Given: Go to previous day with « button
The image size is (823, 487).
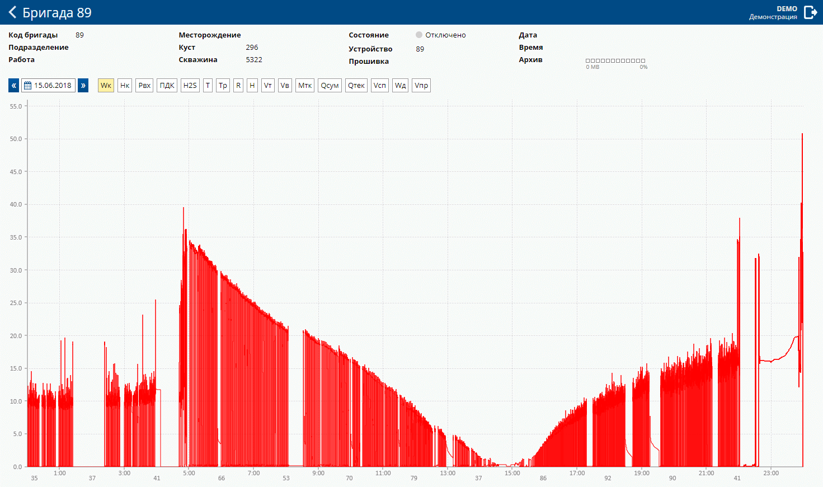Looking at the screenshot, I should pos(14,86).
